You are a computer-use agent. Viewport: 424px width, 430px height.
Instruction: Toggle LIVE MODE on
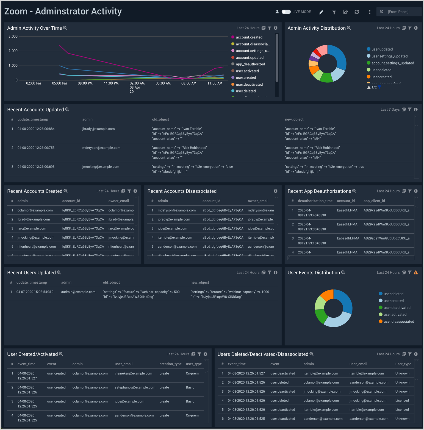tap(286, 12)
